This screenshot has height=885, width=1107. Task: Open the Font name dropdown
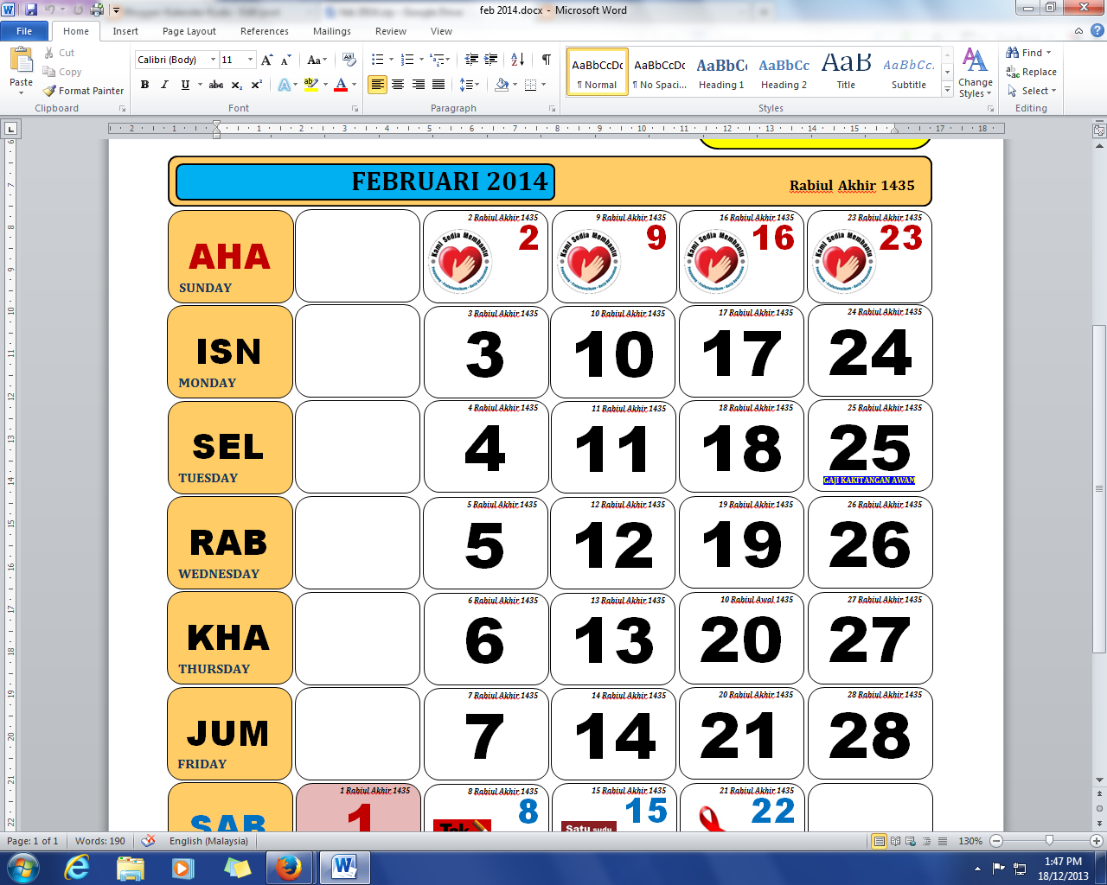click(214, 60)
